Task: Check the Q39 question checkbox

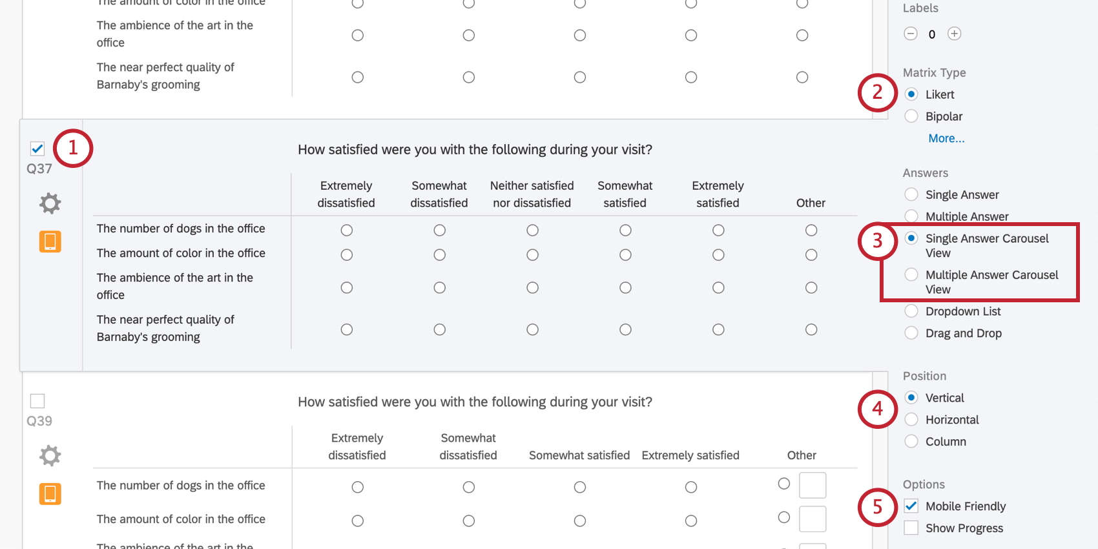Action: click(x=37, y=401)
